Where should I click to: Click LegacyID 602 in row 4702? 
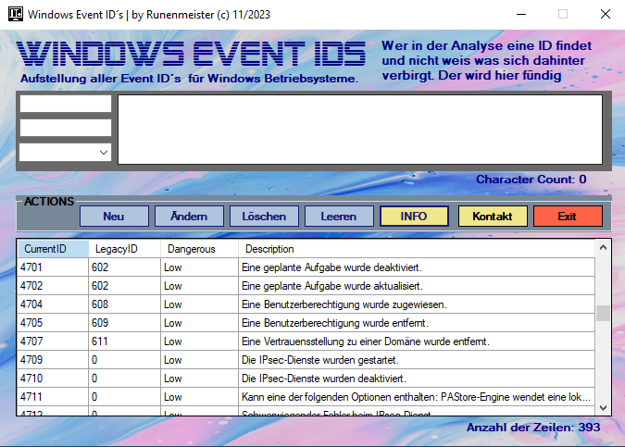pos(124,286)
